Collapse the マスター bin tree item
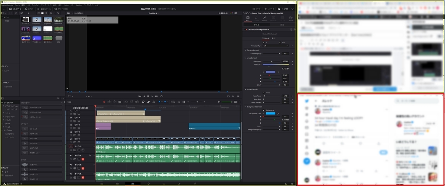Screen dimensions: 445x186 tap(2, 17)
